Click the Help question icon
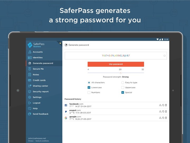Image resolution: width=190 pixels, height=143 pixels. click(x=30, y=108)
